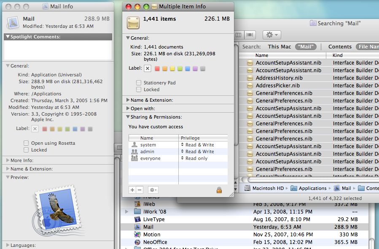Tick Locked checkbox in Multiple Item Info

[x=139, y=89]
